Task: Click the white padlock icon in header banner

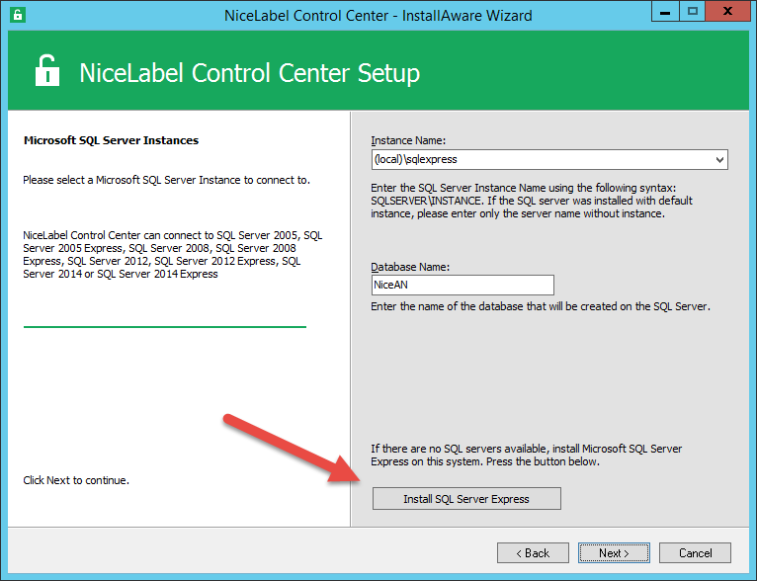Action: [x=46, y=72]
